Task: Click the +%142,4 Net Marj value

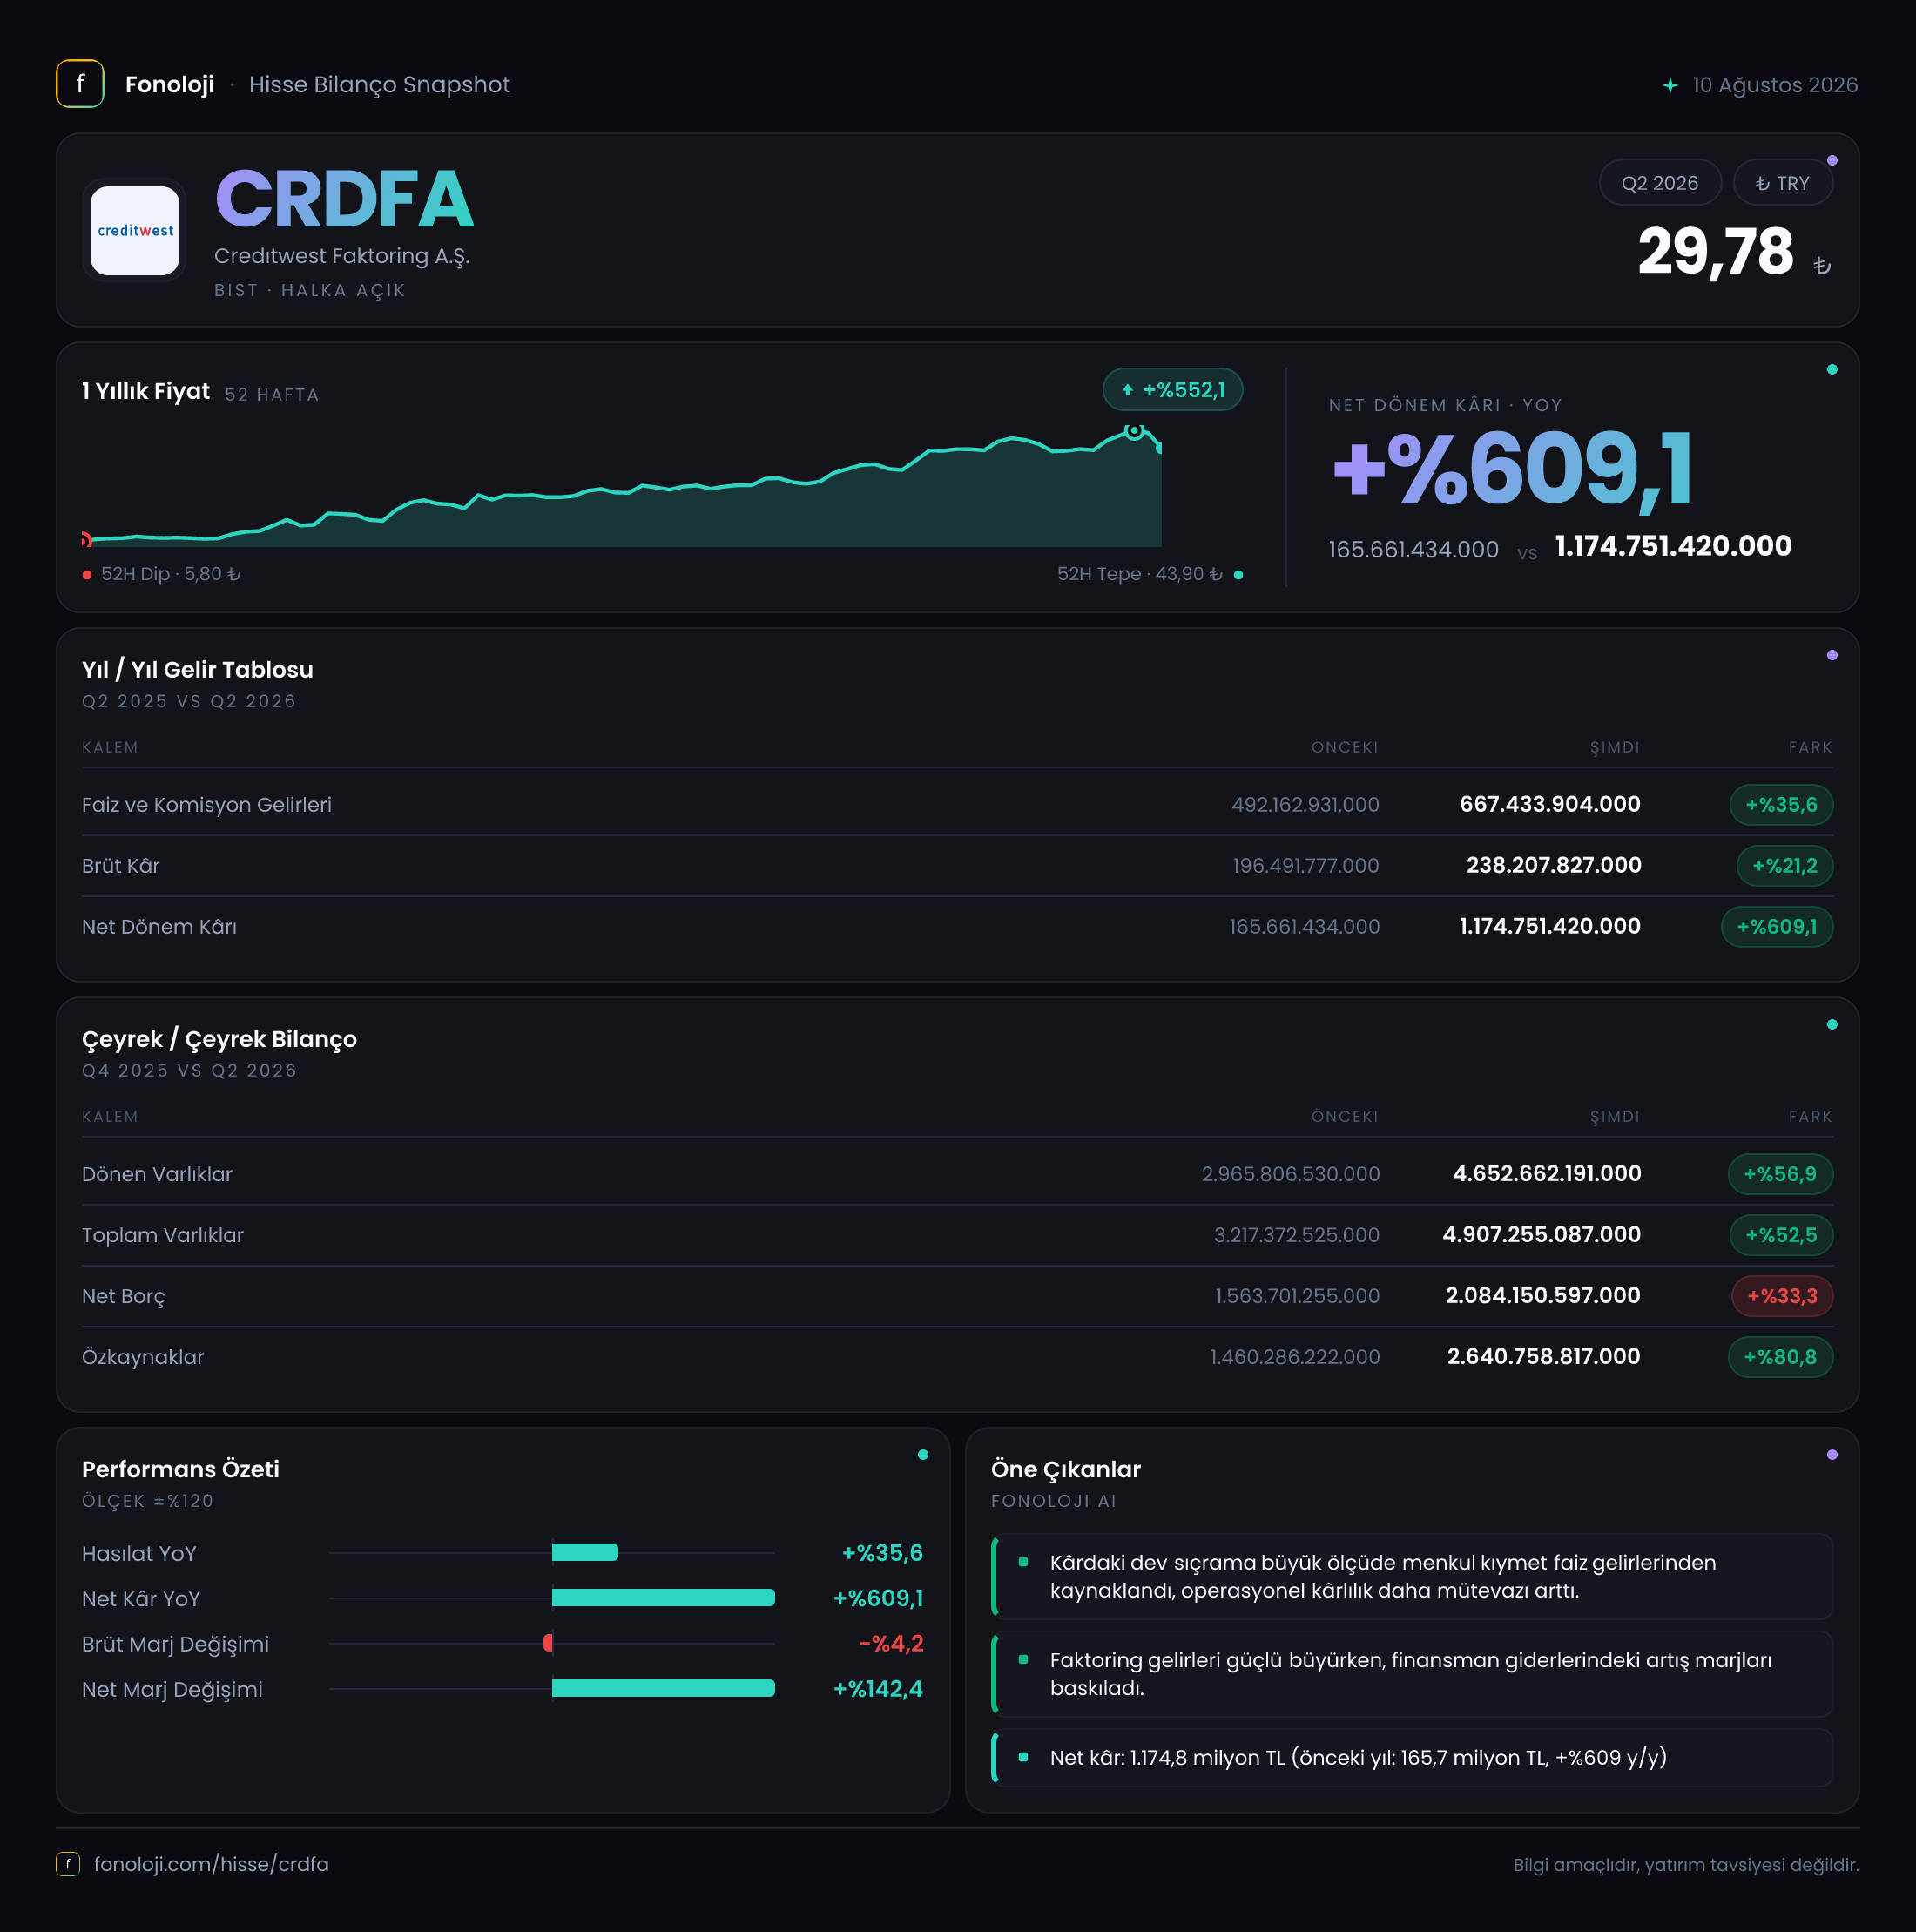Action: click(x=878, y=1689)
